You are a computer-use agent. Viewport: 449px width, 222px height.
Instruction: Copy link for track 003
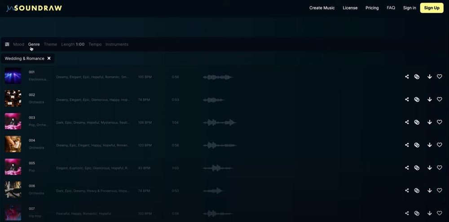click(x=417, y=122)
